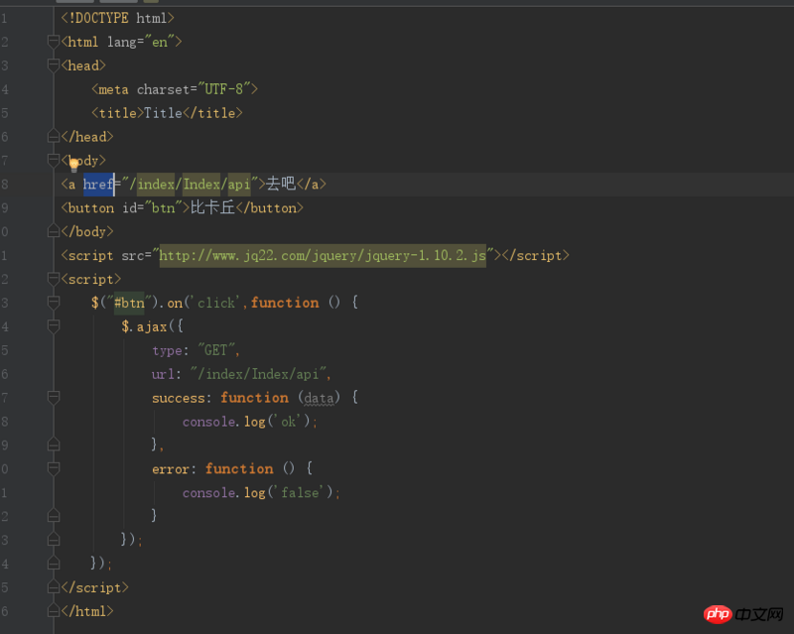The width and height of the screenshot is (794, 634).
Task: Click the console.log('false') statement
Action: (261, 493)
